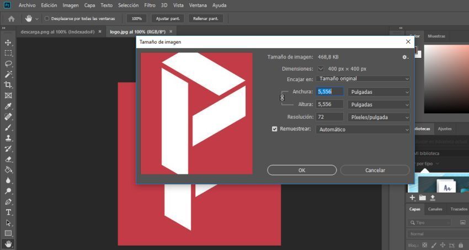Select the Magic Wand tool

tap(8, 74)
